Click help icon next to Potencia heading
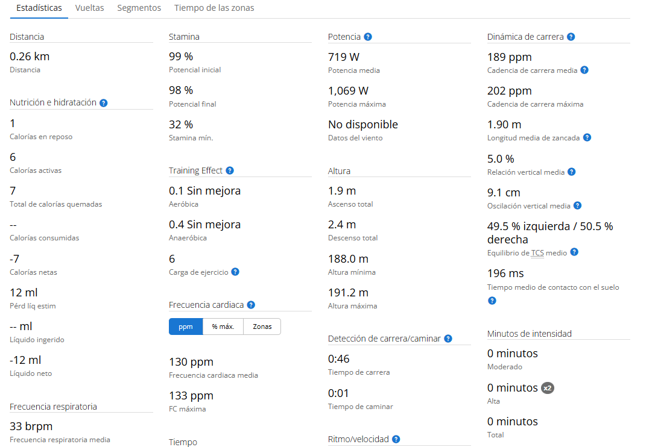Screen dimensions: 655x447 (x=368, y=37)
